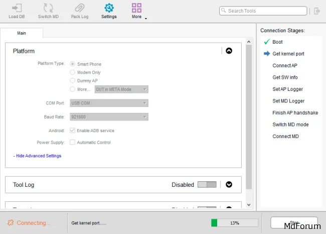
Task: Open the Settings gear icon
Action: pyautogui.click(x=109, y=9)
